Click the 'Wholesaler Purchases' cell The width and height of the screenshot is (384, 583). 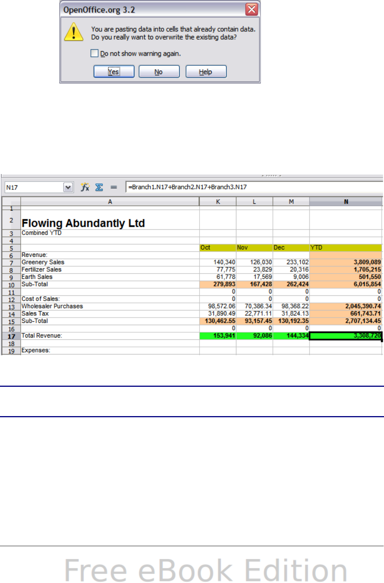[x=110, y=306]
